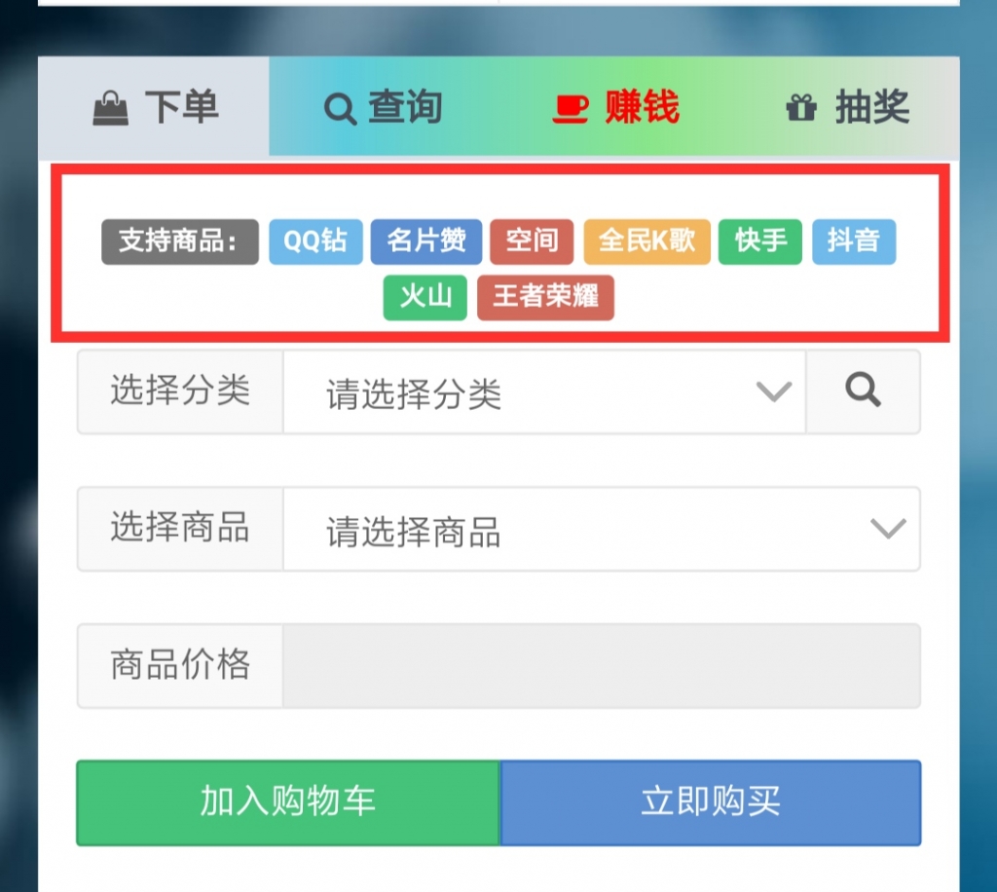Image resolution: width=997 pixels, height=892 pixels.
Task: Select the 名片赞 product tag
Action: [x=426, y=242]
